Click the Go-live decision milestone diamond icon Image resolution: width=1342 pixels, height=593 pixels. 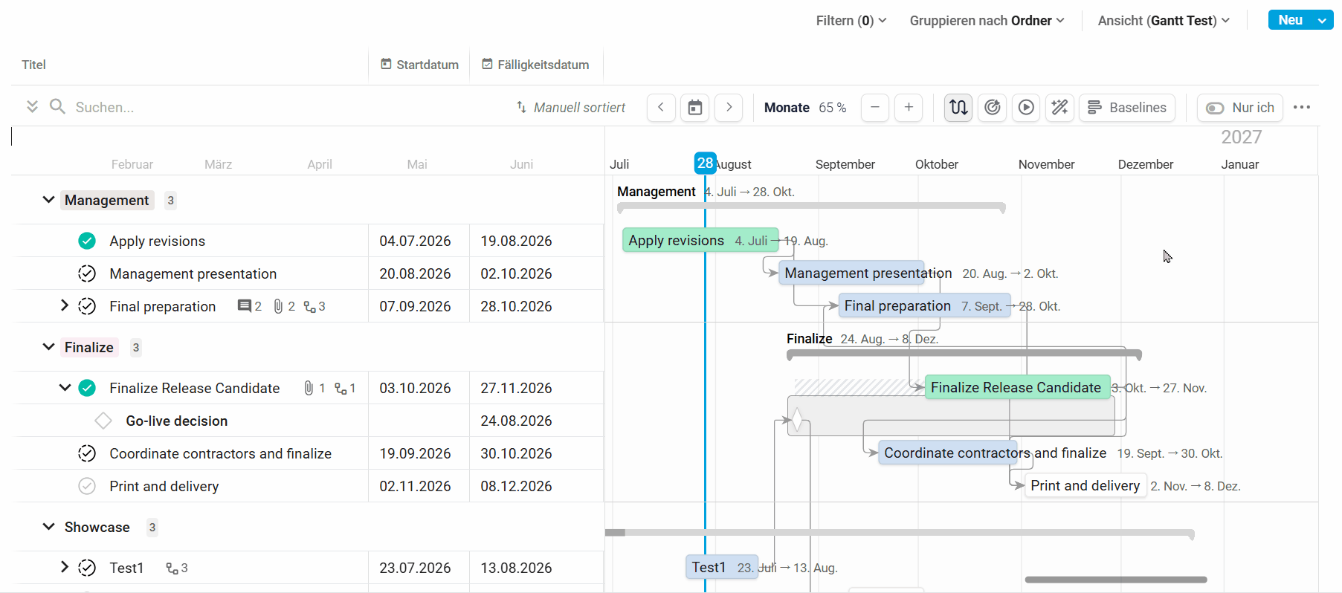click(x=103, y=421)
